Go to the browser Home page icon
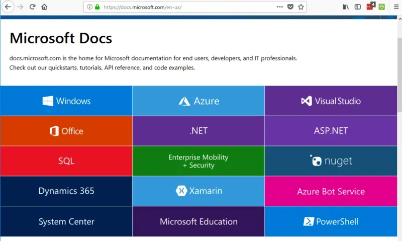This screenshot has width=402, height=241. coord(45,7)
